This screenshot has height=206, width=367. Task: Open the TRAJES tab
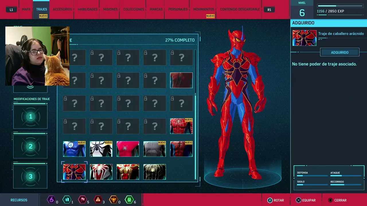coord(42,9)
